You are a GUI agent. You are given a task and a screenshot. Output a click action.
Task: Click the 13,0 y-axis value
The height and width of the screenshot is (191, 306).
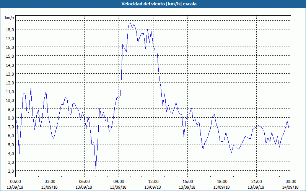coord(10,74)
